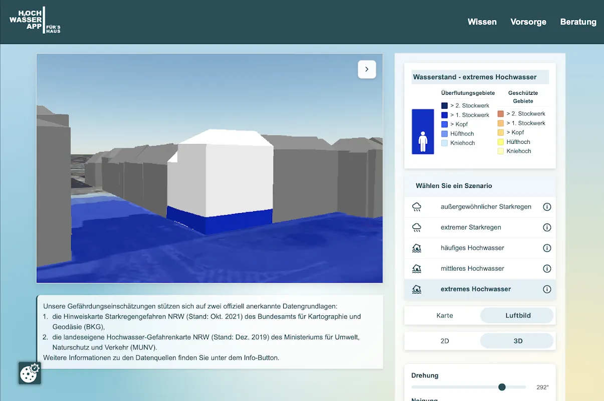Switch view to 3D
The width and height of the screenshot is (604, 401).
[518, 341]
